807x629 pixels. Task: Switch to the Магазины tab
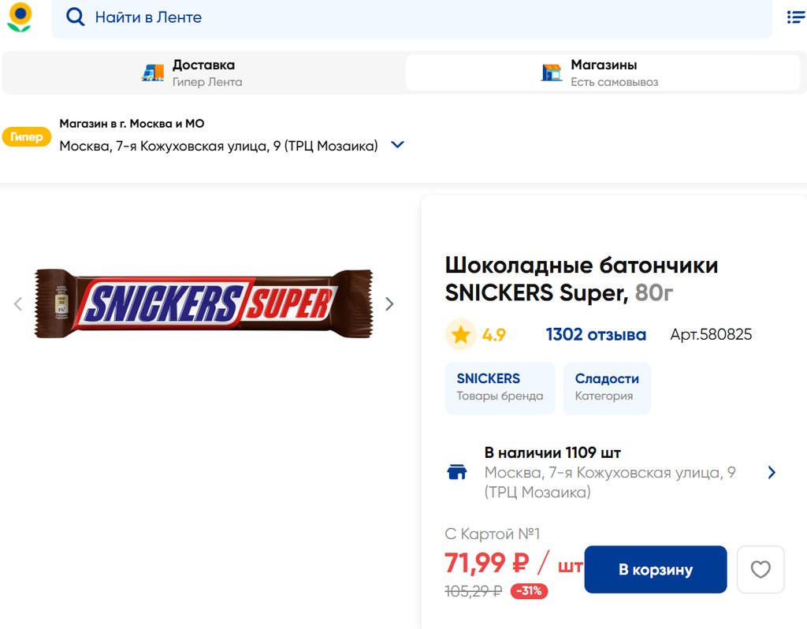click(x=603, y=73)
